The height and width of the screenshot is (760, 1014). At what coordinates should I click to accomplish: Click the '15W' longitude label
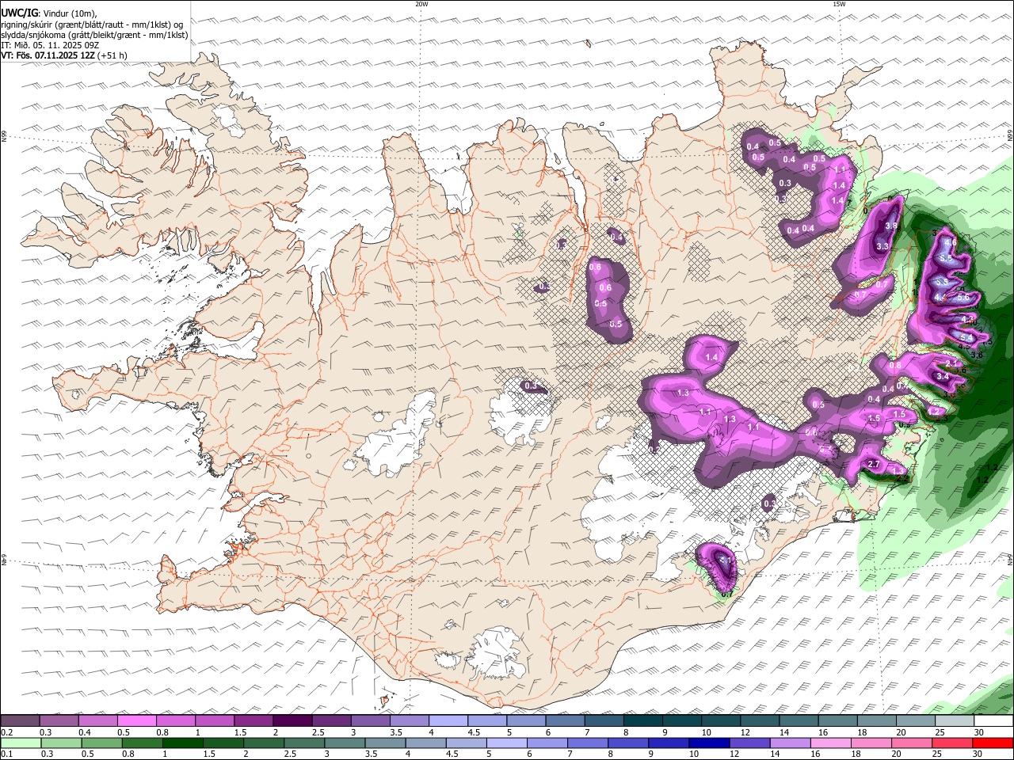coord(839,4)
